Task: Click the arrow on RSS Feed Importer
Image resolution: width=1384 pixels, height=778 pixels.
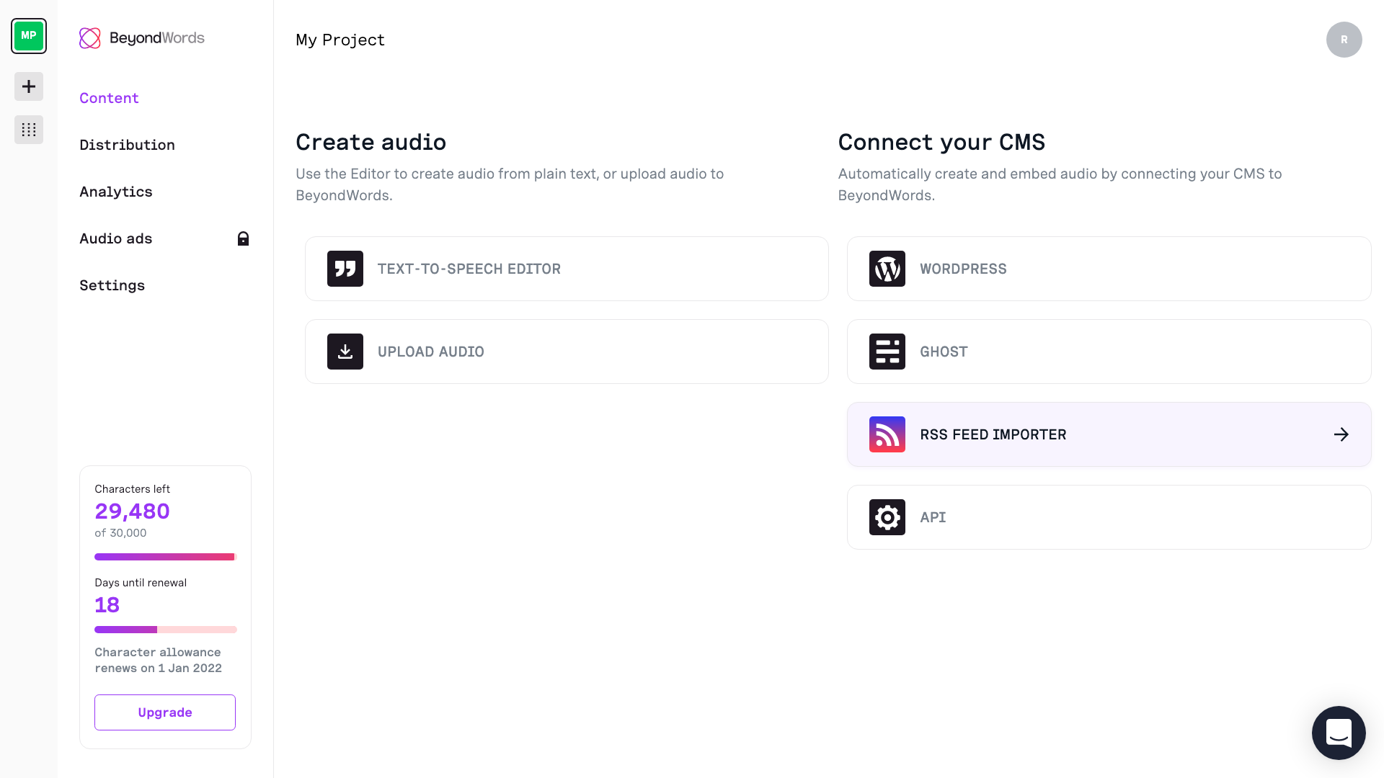Action: click(1341, 434)
